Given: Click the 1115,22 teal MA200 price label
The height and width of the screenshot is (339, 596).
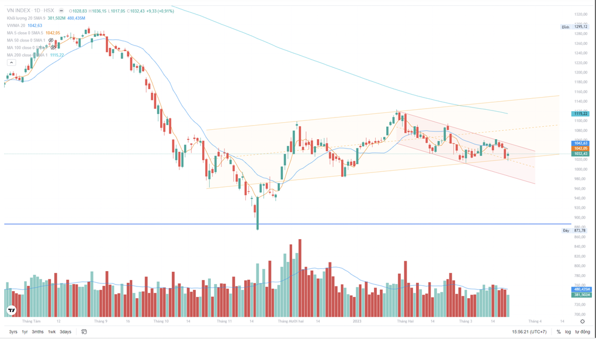Looking at the screenshot, I should tap(580, 113).
